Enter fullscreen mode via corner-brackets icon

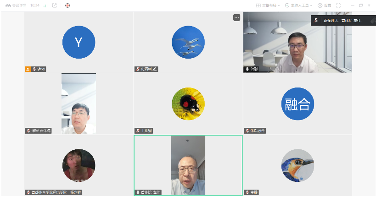point(338,5)
